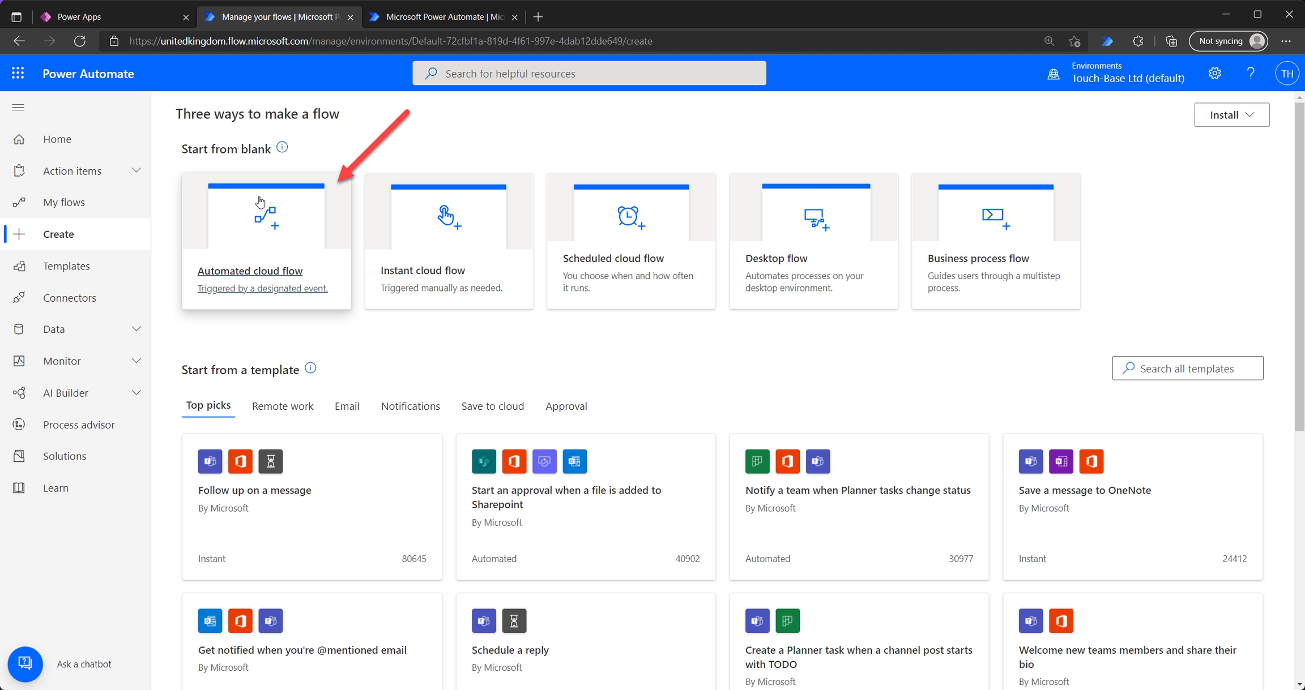The width and height of the screenshot is (1305, 690).
Task: Open the browser collections icon
Action: click(x=1171, y=41)
